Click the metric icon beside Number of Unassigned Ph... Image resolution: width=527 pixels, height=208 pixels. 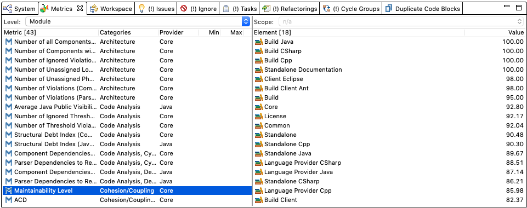coord(9,79)
